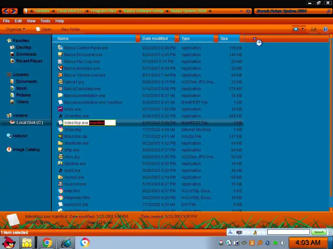The width and height of the screenshot is (333, 249).
Task: Click the magnifier icon in the search box
Action: [328, 11]
